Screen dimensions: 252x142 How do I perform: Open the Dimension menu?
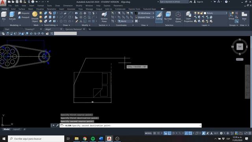[68, 6]
